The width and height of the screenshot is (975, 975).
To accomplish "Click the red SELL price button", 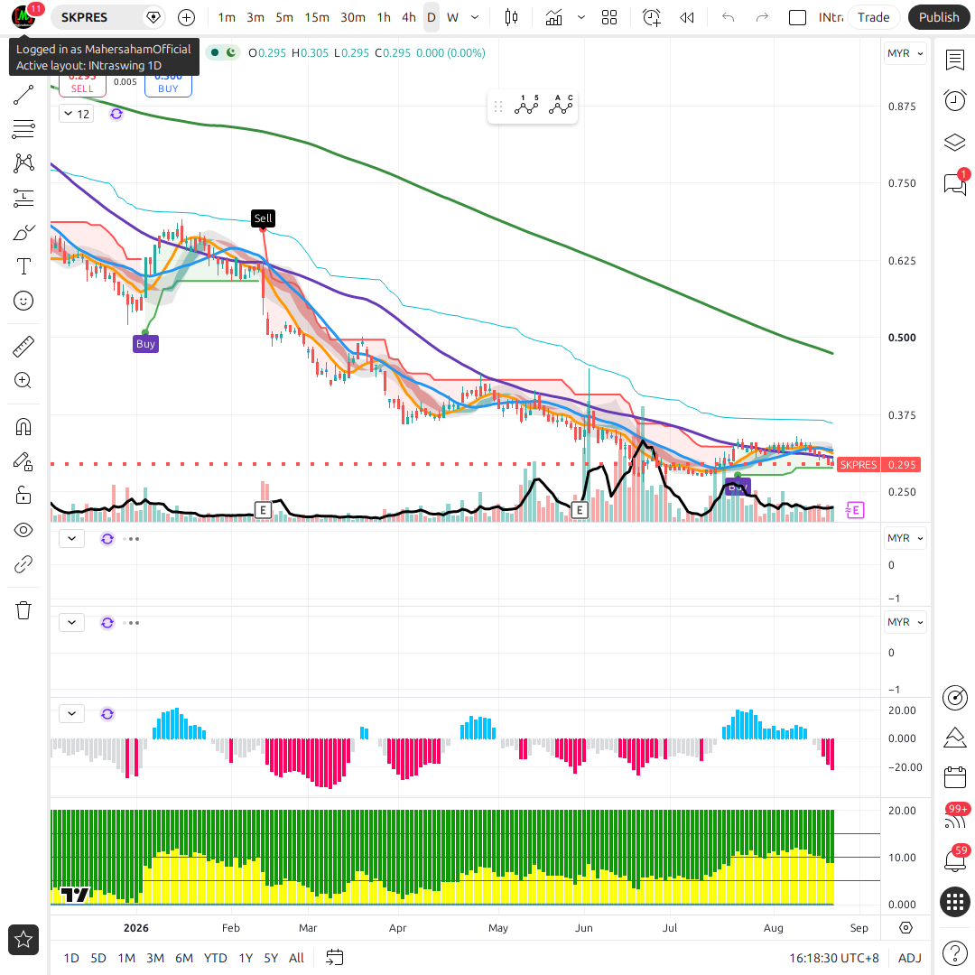I will click(82, 86).
